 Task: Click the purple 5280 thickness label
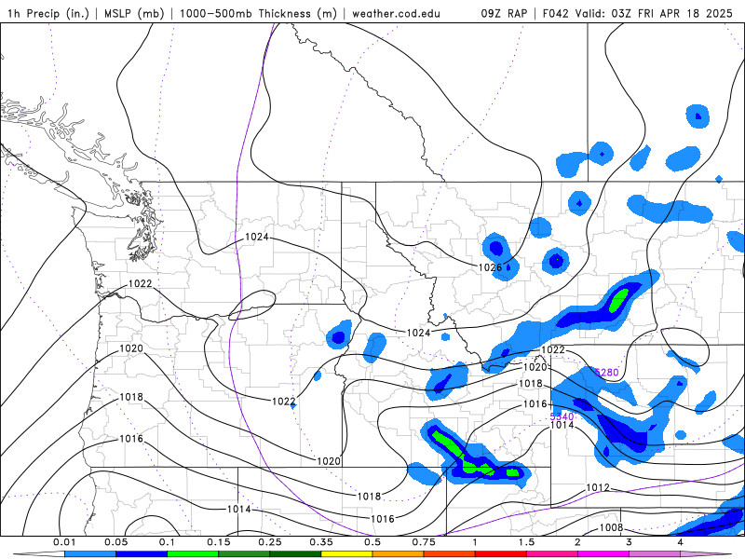tap(606, 372)
